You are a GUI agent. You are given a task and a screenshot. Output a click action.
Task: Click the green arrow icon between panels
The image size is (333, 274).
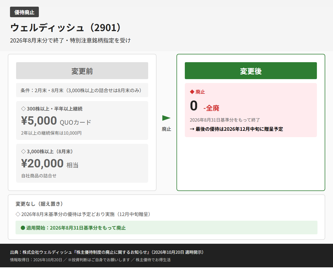pyautogui.click(x=167, y=118)
